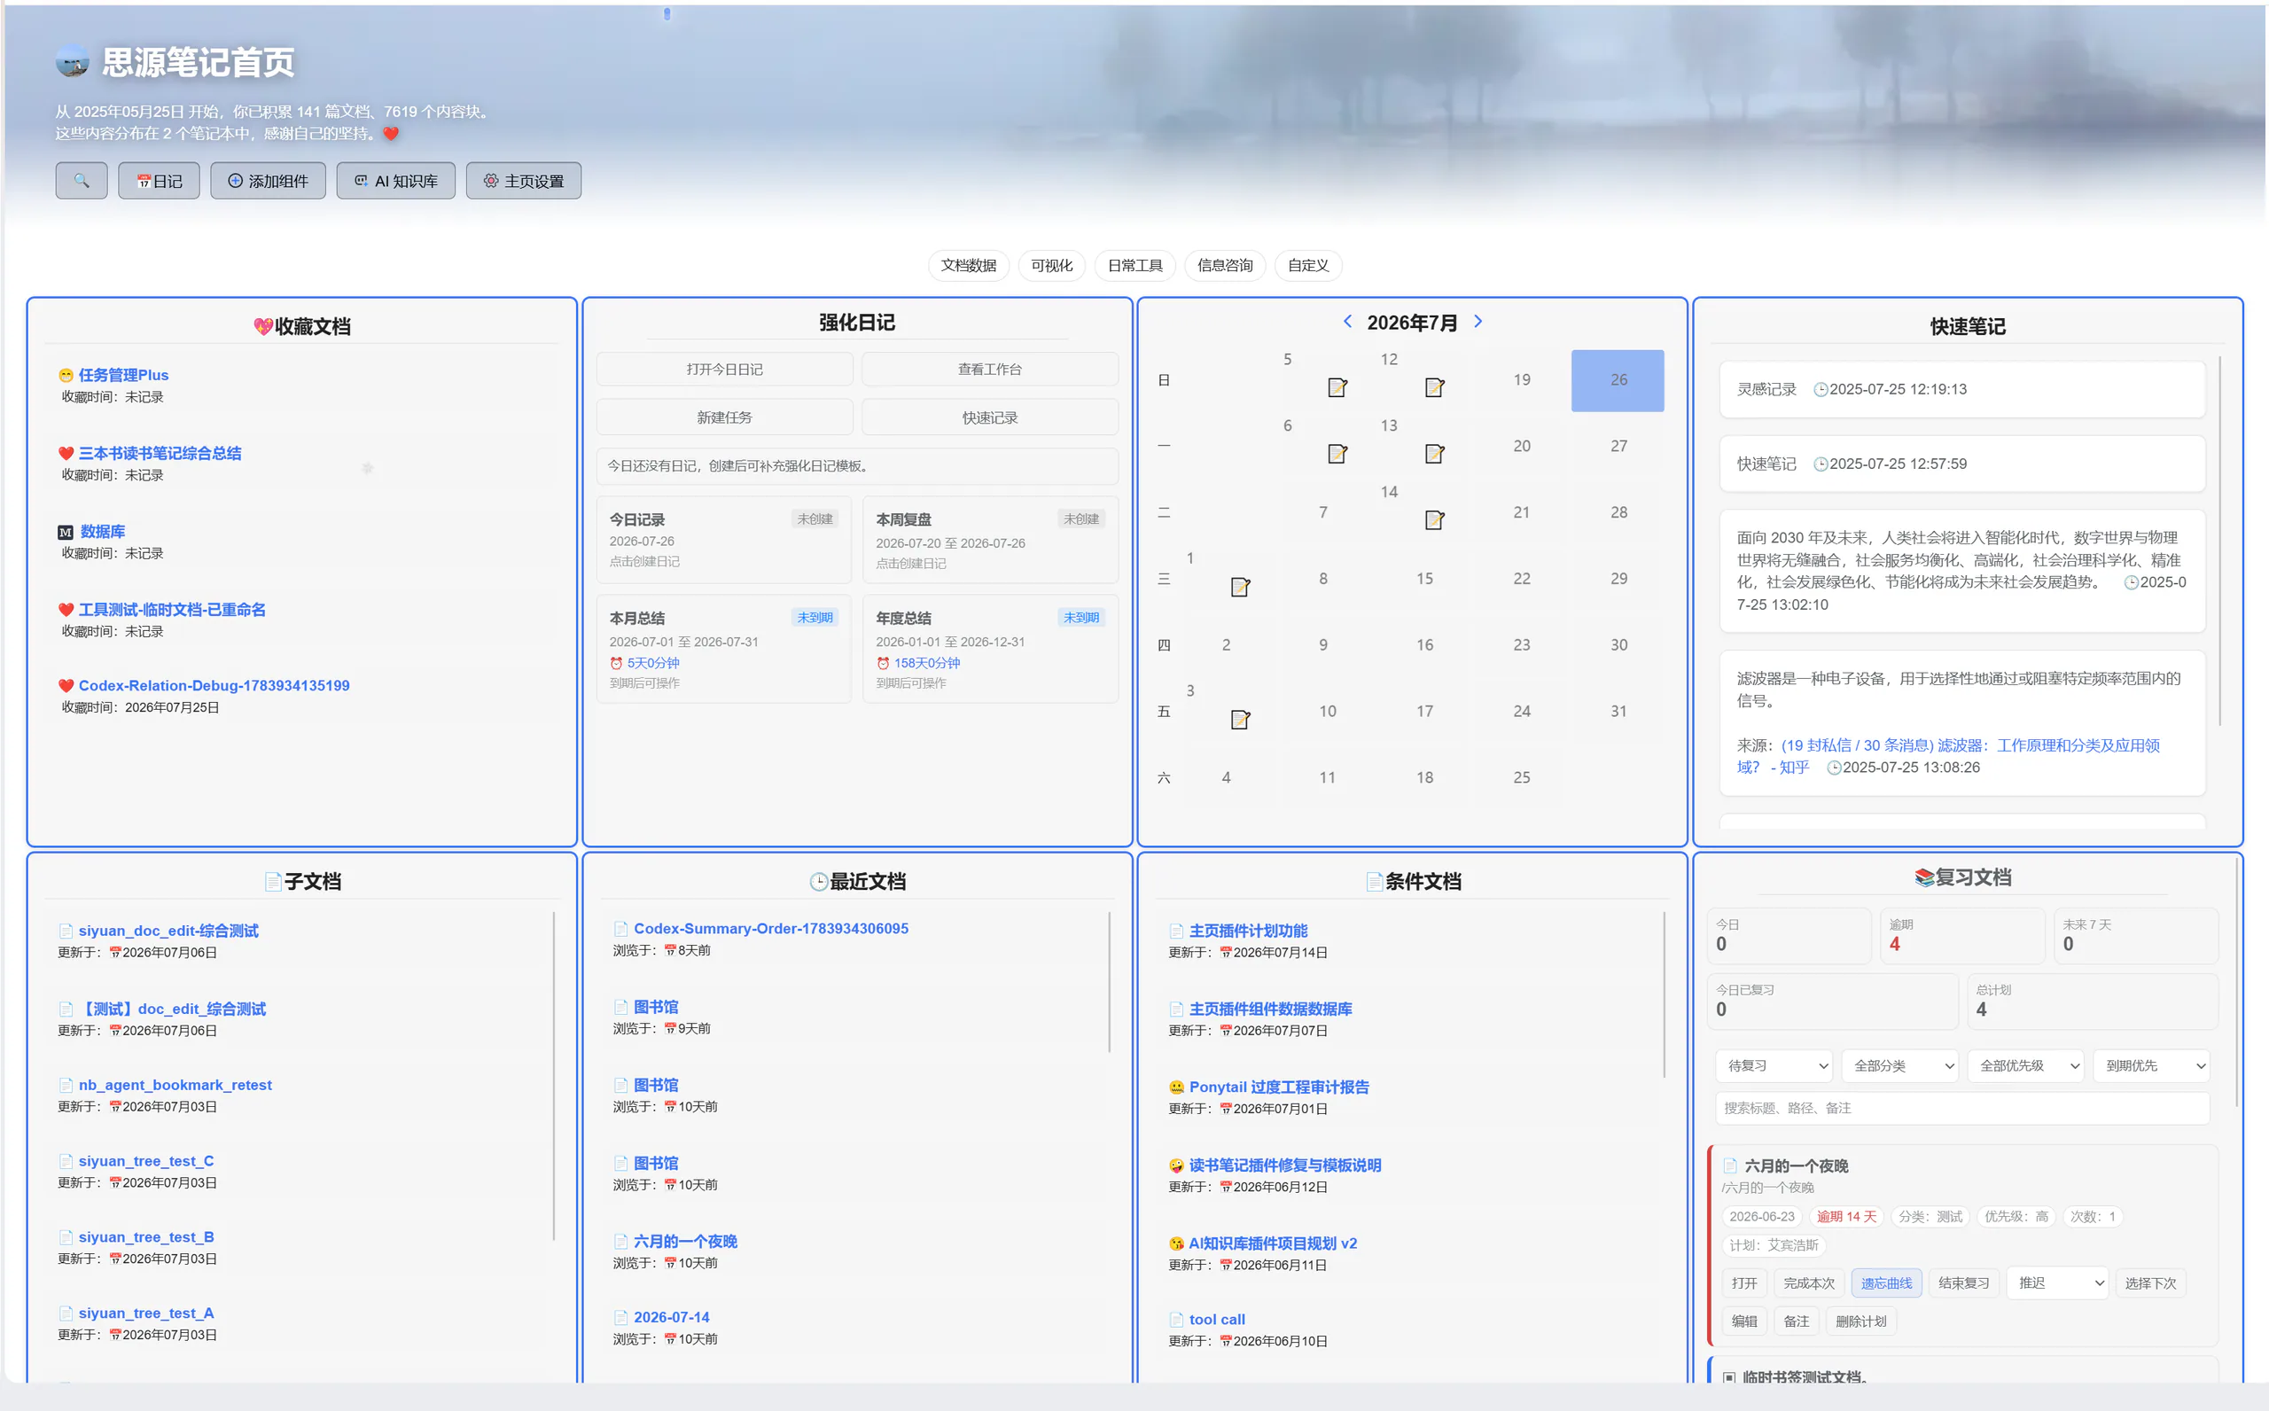
Task: Open recent document Codex-Summary-Order-1783934306095
Action: [770, 930]
